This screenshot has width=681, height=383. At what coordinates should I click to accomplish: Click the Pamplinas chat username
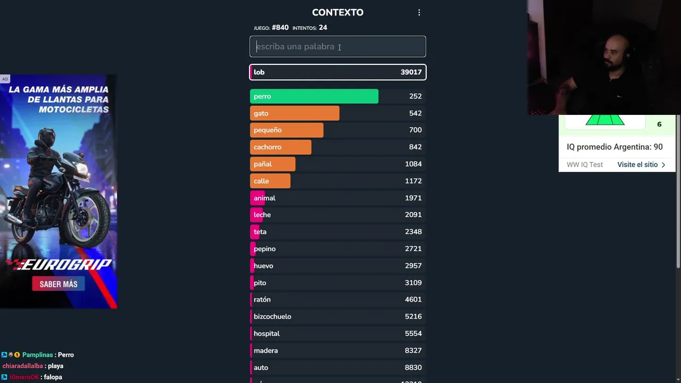37,355
